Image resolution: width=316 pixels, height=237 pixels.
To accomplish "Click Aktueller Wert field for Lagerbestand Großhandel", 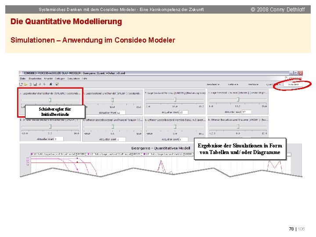I will 121,113.
